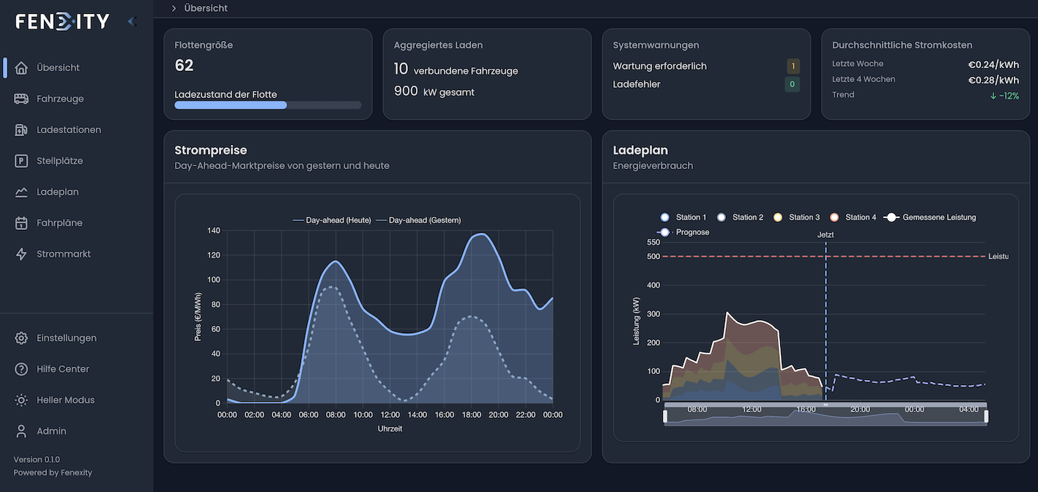The image size is (1038, 492).
Task: Click the Strommarkt lightning bolt icon
Action: pyautogui.click(x=21, y=253)
